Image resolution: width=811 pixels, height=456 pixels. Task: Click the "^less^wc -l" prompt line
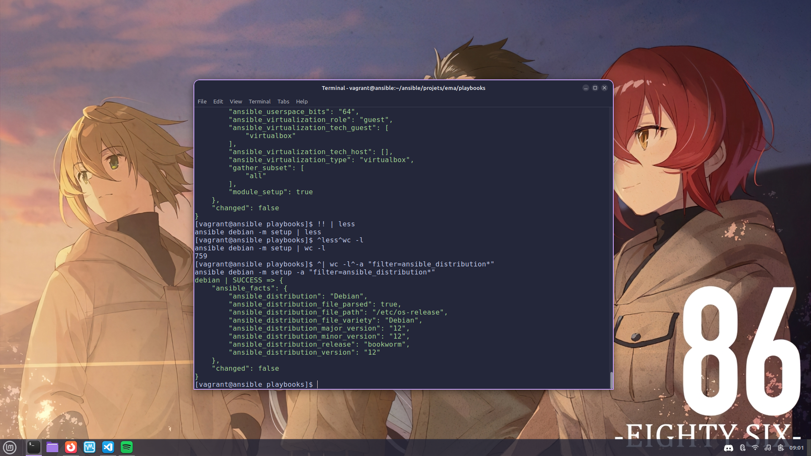[x=279, y=240]
